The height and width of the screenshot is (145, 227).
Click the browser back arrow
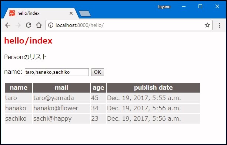8,25
